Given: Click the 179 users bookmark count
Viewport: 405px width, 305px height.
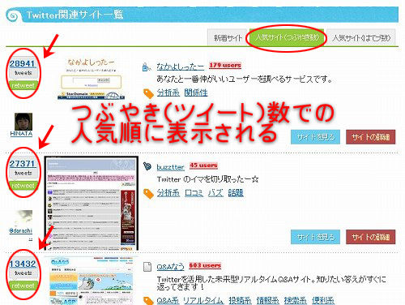Looking at the screenshot, I should (x=225, y=65).
